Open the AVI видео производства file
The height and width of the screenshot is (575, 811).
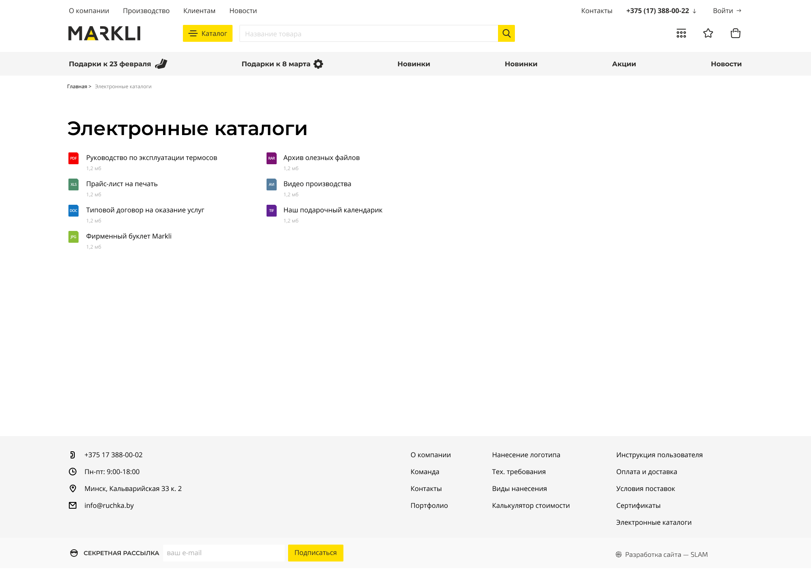[317, 184]
